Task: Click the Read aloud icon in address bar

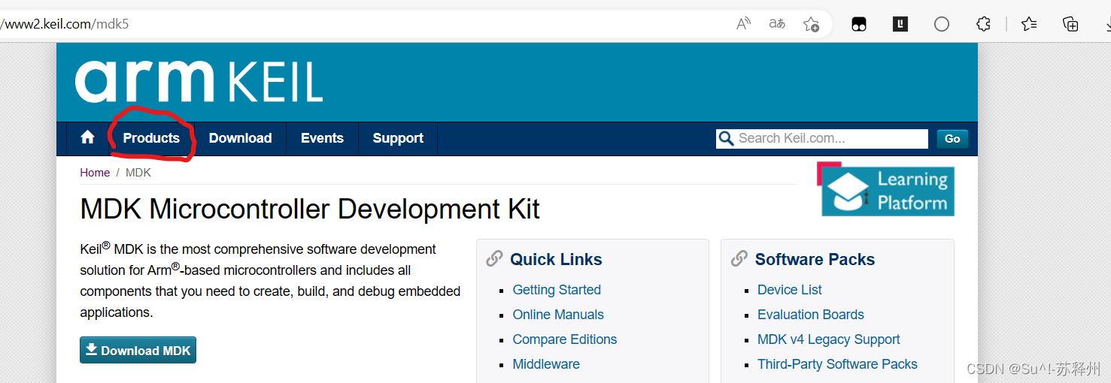Action: click(x=743, y=24)
